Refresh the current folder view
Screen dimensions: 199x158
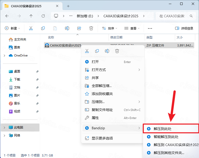(x=43, y=16)
